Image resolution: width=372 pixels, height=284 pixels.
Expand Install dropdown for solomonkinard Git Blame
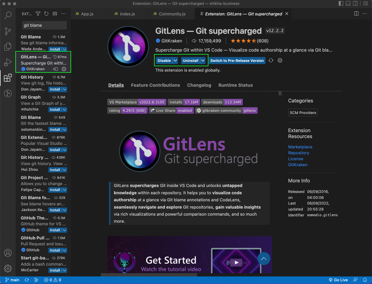pos(64,130)
